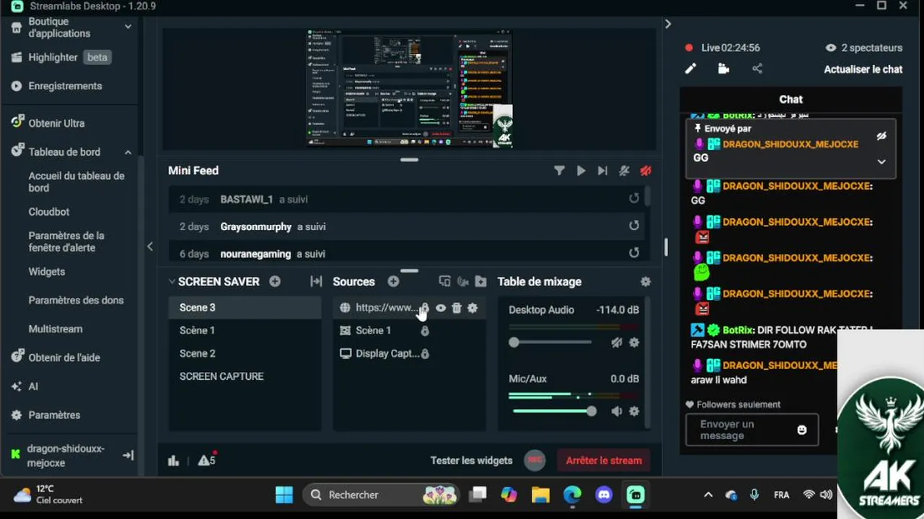The height and width of the screenshot is (519, 924).
Task: Click the logout icon next to dragon-shidouxx-mejocxe
Action: click(x=128, y=456)
